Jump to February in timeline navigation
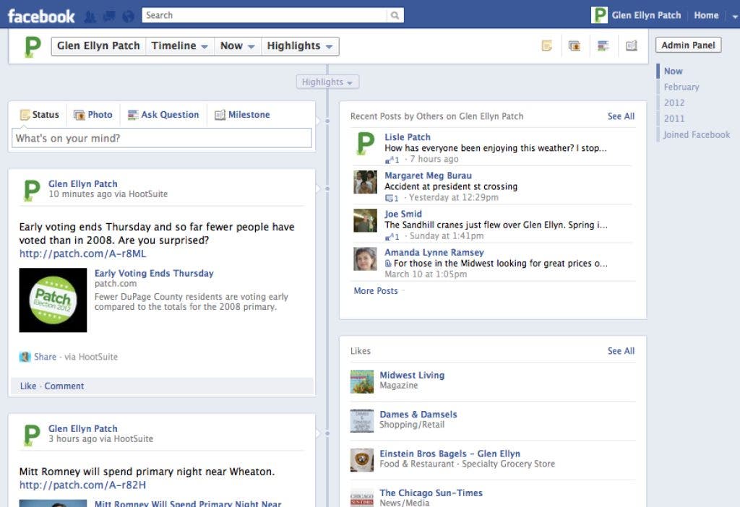 click(681, 87)
